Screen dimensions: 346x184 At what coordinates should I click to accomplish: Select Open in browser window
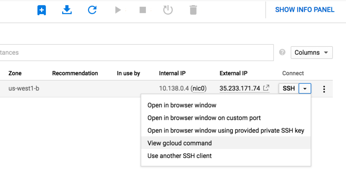point(182,105)
